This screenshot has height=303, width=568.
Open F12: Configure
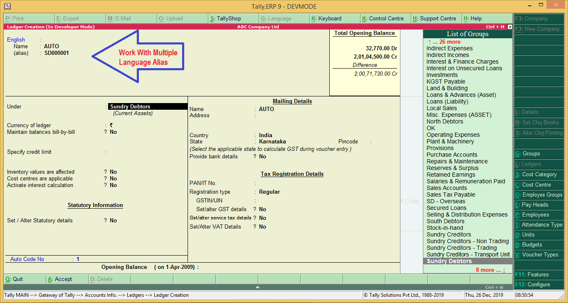click(538, 284)
